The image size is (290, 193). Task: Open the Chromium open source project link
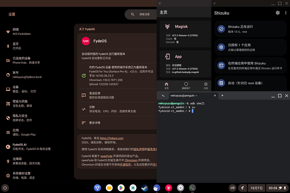pyautogui.click(x=131, y=160)
